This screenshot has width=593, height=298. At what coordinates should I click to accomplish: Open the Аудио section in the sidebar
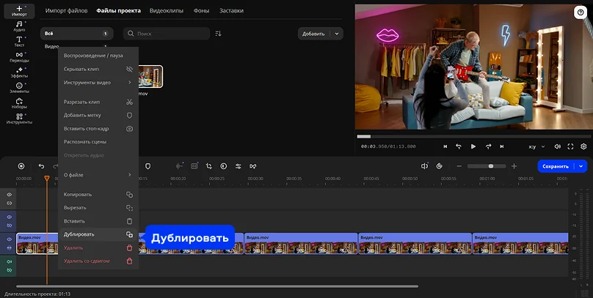[x=19, y=26]
